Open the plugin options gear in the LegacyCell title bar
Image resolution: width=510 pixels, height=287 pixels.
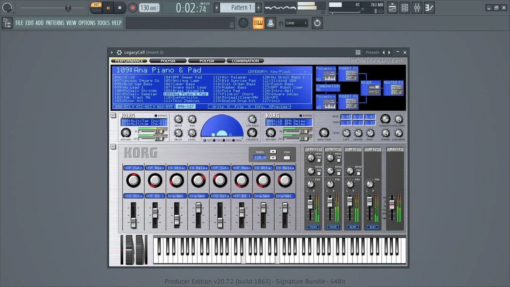click(x=119, y=52)
